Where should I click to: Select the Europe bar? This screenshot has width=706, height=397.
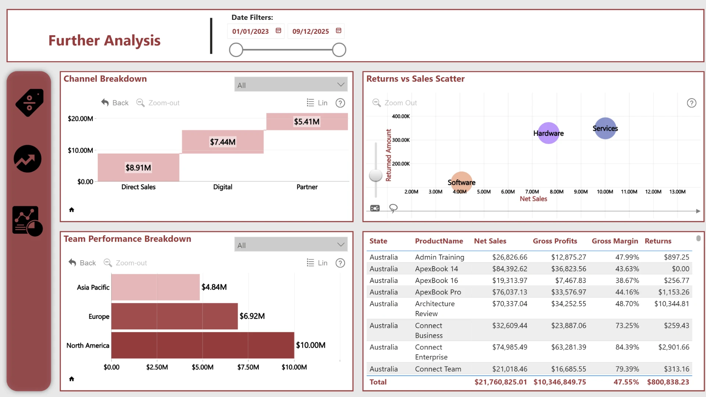pos(175,316)
